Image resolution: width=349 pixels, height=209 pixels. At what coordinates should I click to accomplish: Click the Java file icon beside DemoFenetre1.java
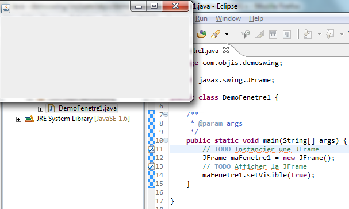coord(51,108)
